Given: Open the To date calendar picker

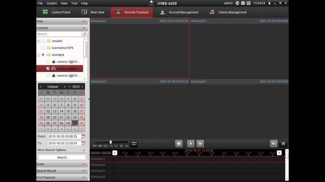Looking at the screenshot, I should click(x=84, y=143).
